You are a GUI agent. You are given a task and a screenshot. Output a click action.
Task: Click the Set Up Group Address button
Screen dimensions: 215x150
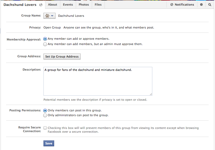[62, 56]
